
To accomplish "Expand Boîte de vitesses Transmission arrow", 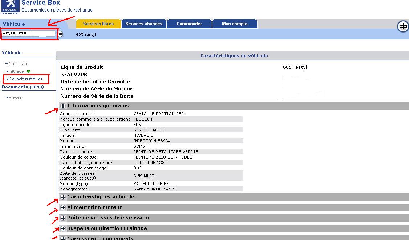I will 63,218.
